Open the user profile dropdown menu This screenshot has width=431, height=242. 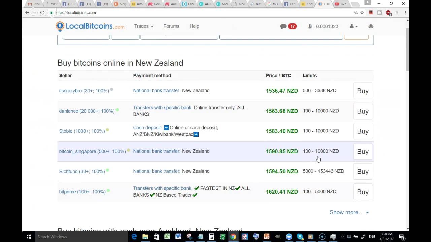[353, 26]
